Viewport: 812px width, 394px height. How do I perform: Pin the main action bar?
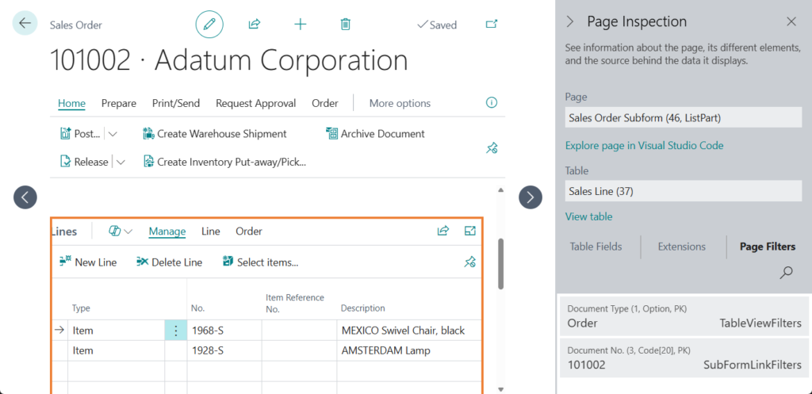pos(491,147)
